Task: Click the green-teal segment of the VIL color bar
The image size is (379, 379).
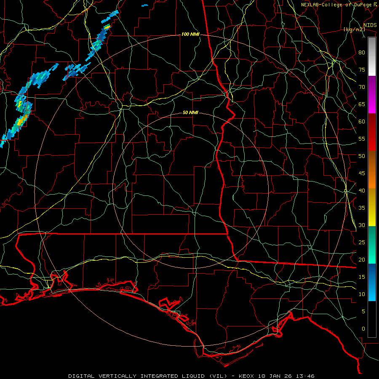Action: click(x=372, y=245)
